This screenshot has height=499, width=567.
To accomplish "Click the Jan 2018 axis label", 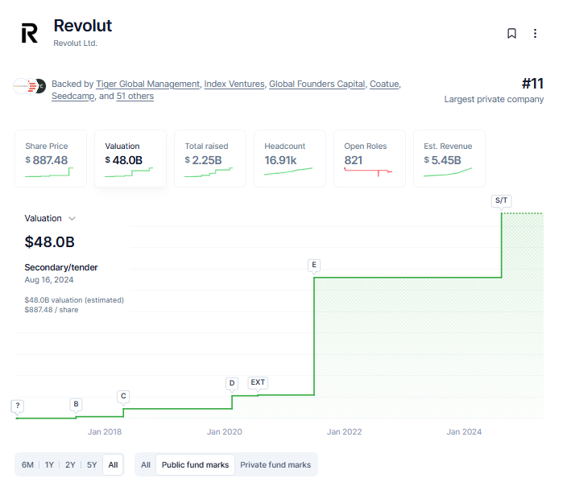I will coord(105,431).
